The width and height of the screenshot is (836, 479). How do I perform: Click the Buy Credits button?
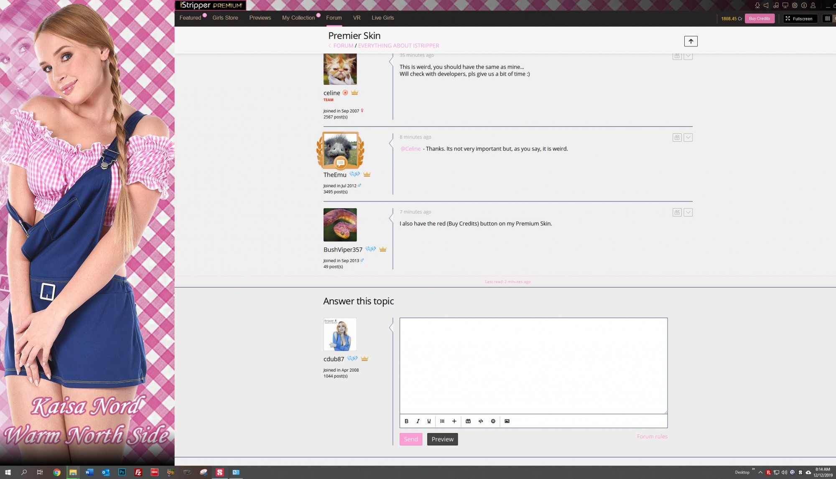pos(760,18)
